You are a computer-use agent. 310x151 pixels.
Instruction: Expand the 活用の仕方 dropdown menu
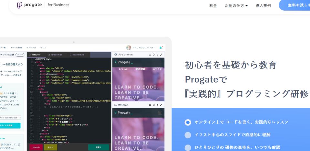pyautogui.click(x=236, y=6)
